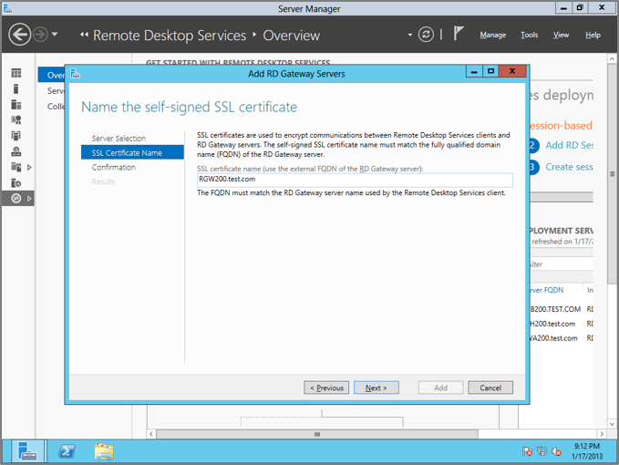Click the Refresh icon in the header
This screenshot has height=465, width=619.
pos(426,35)
